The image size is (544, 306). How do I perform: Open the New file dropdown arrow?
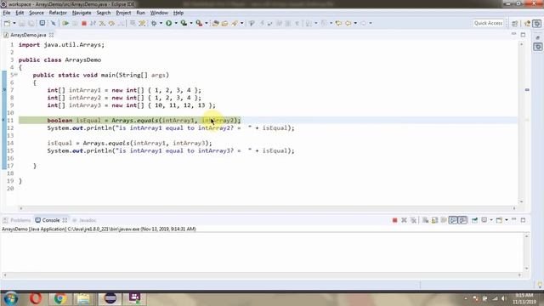coord(14,23)
